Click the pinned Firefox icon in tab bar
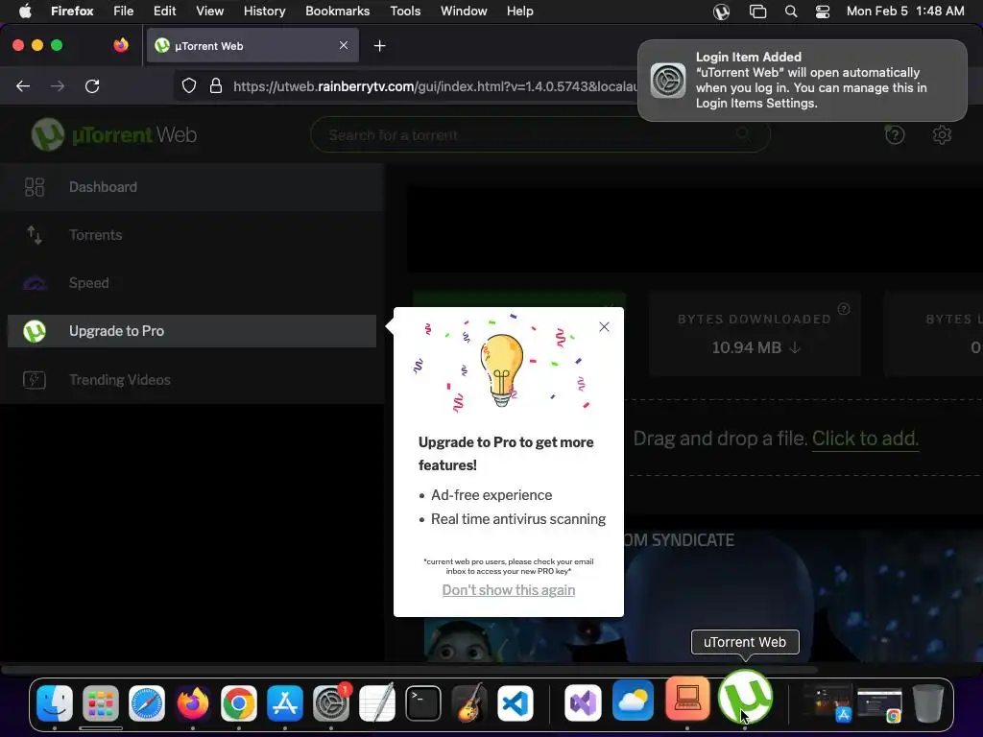 click(120, 45)
